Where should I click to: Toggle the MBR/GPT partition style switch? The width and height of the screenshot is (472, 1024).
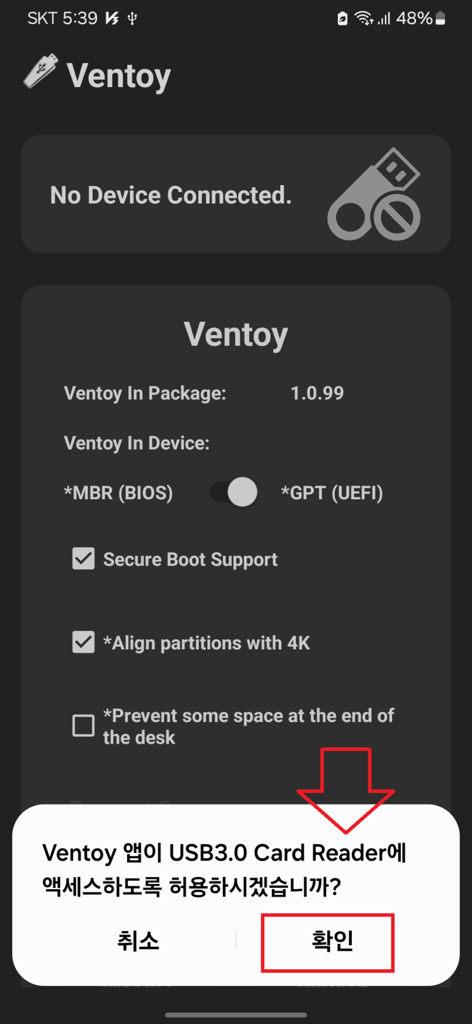(234, 492)
